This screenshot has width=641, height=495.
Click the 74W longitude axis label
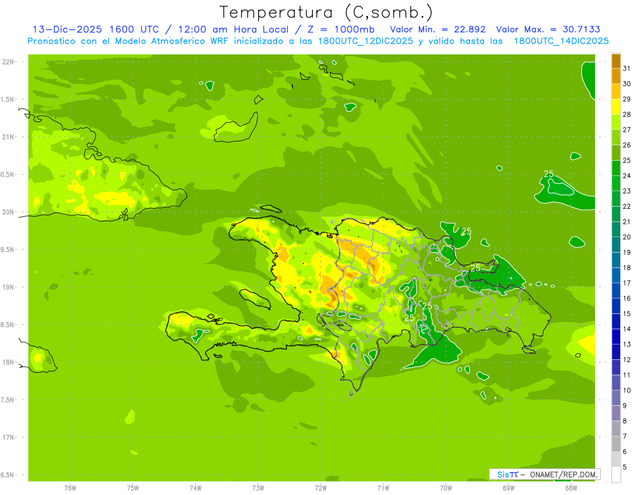click(x=196, y=488)
